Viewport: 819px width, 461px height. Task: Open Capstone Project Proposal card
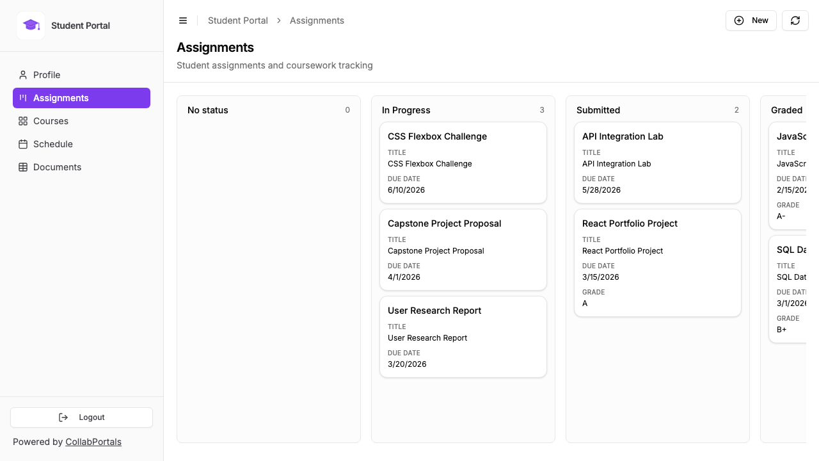(x=463, y=250)
